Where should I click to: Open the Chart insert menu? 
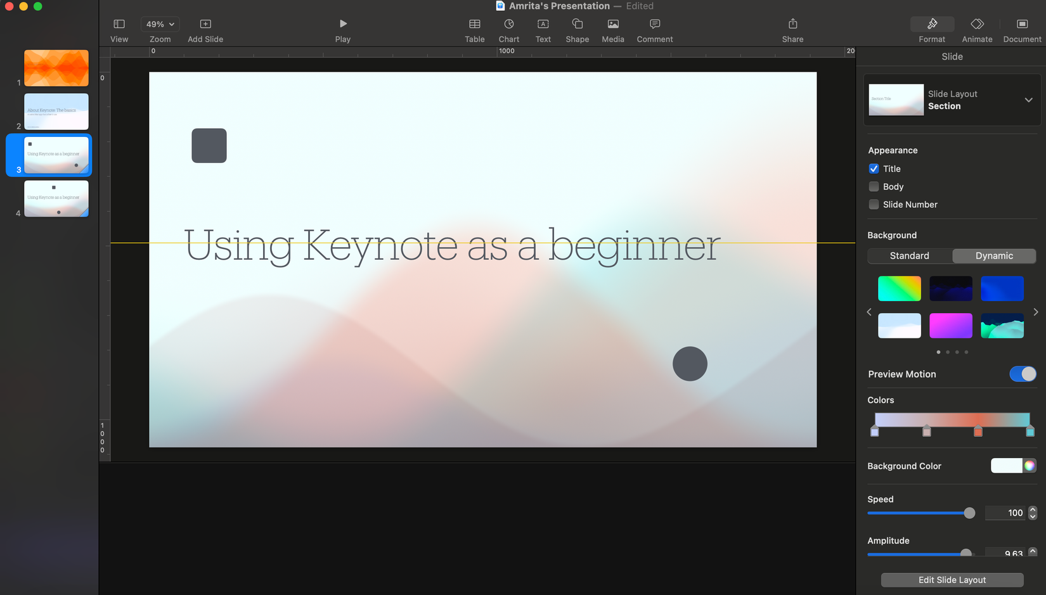tap(509, 24)
